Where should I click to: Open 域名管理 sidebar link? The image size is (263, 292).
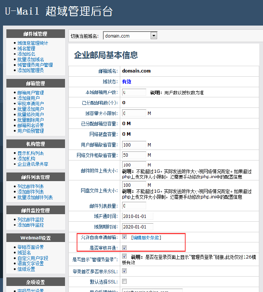[x=26, y=48]
